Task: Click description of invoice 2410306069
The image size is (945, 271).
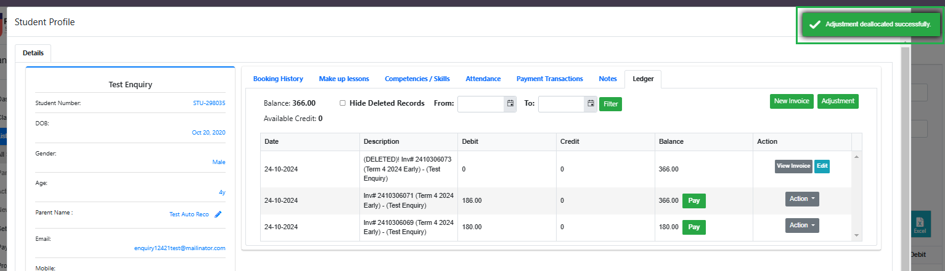Action: [408, 227]
